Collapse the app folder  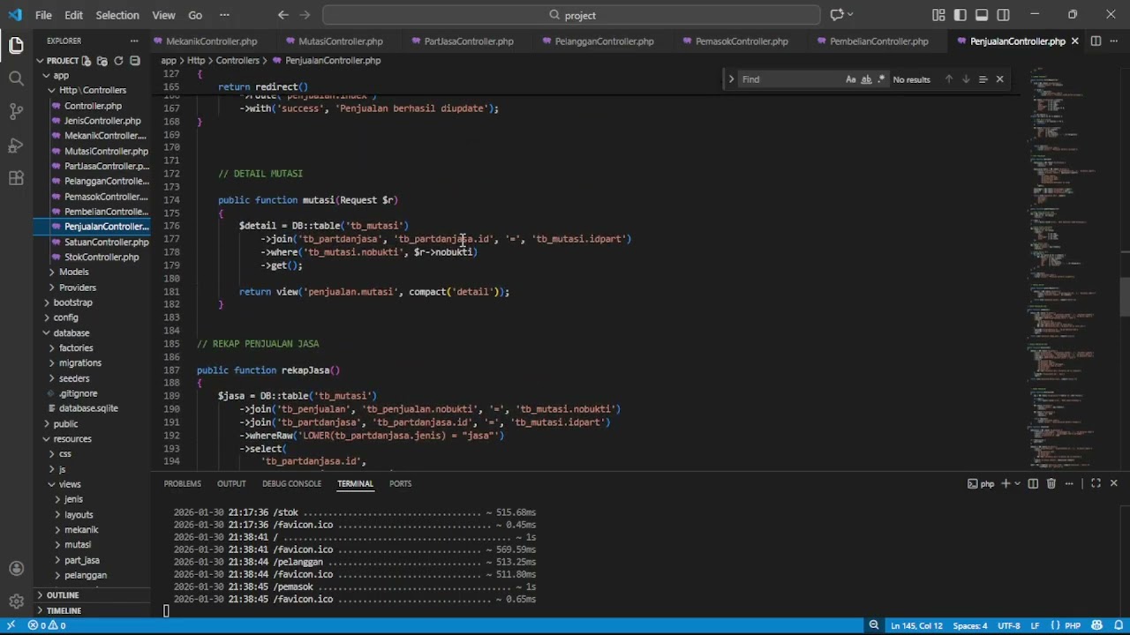(x=46, y=75)
